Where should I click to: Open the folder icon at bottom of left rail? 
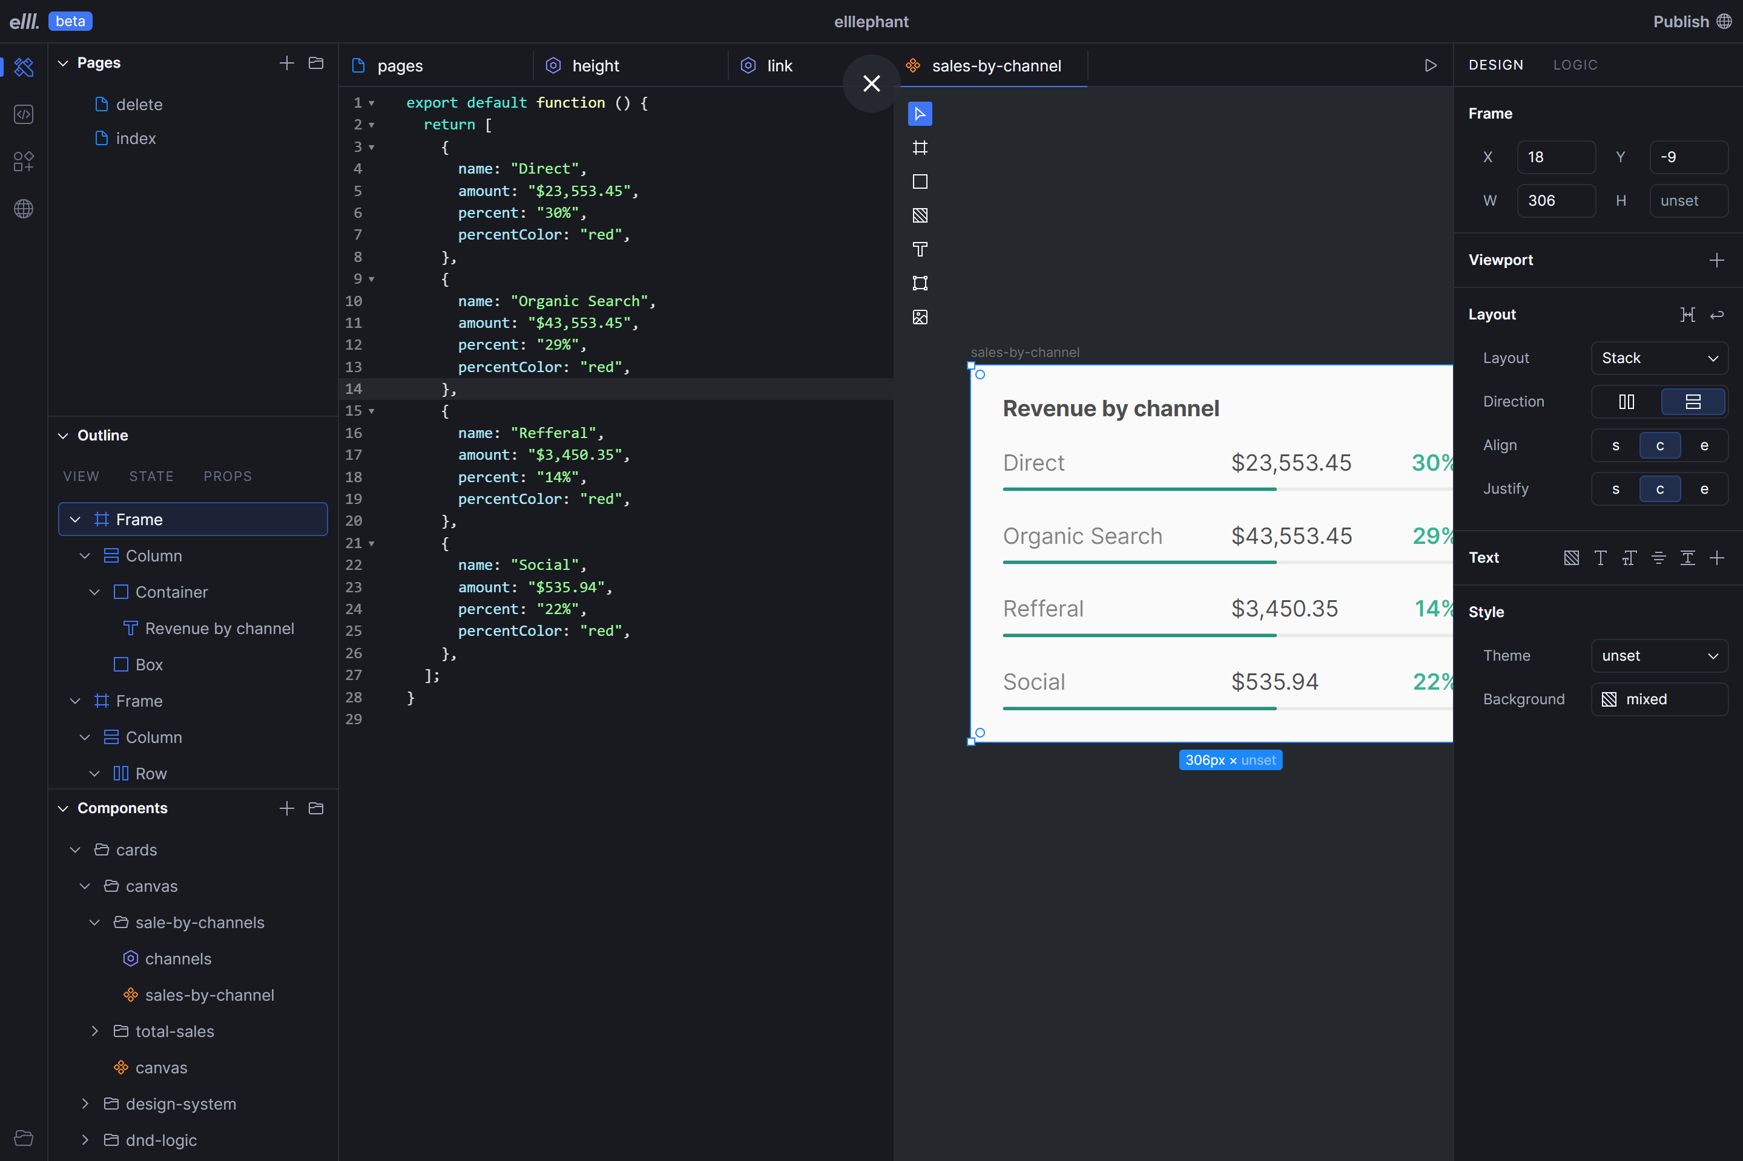click(x=24, y=1138)
